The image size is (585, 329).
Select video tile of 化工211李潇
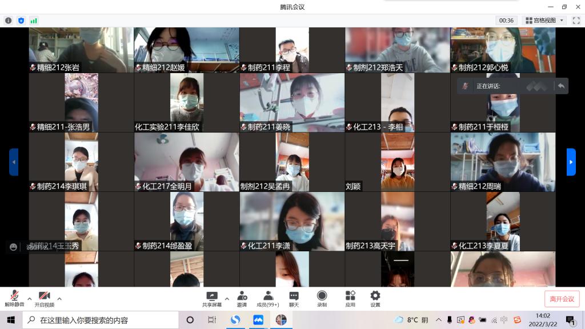[x=292, y=222]
